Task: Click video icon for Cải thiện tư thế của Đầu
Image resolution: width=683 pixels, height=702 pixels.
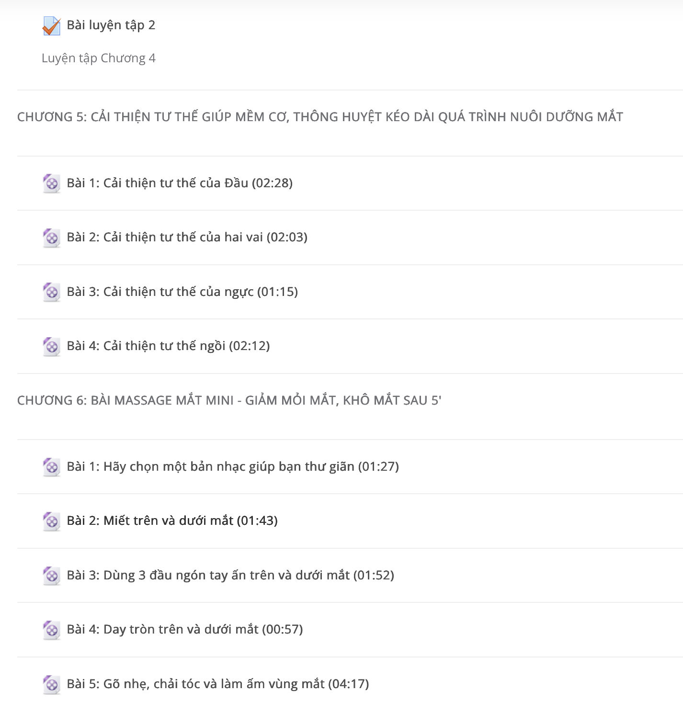Action: [x=51, y=183]
